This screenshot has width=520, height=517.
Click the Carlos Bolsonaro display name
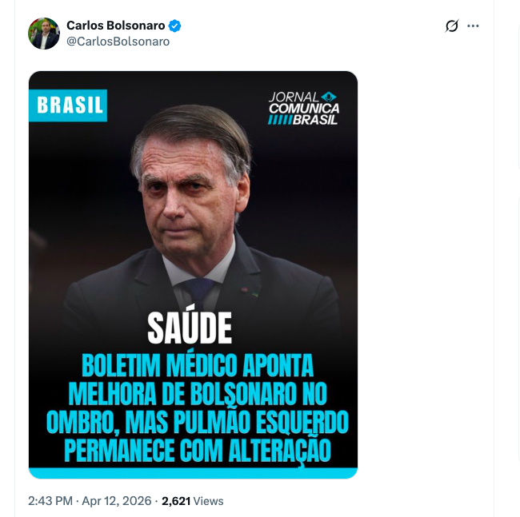coord(115,26)
